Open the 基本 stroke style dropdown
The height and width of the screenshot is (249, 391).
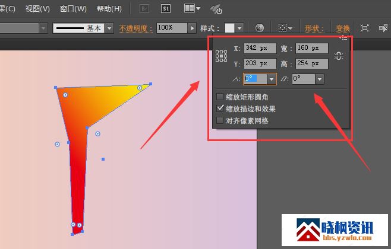111,28
